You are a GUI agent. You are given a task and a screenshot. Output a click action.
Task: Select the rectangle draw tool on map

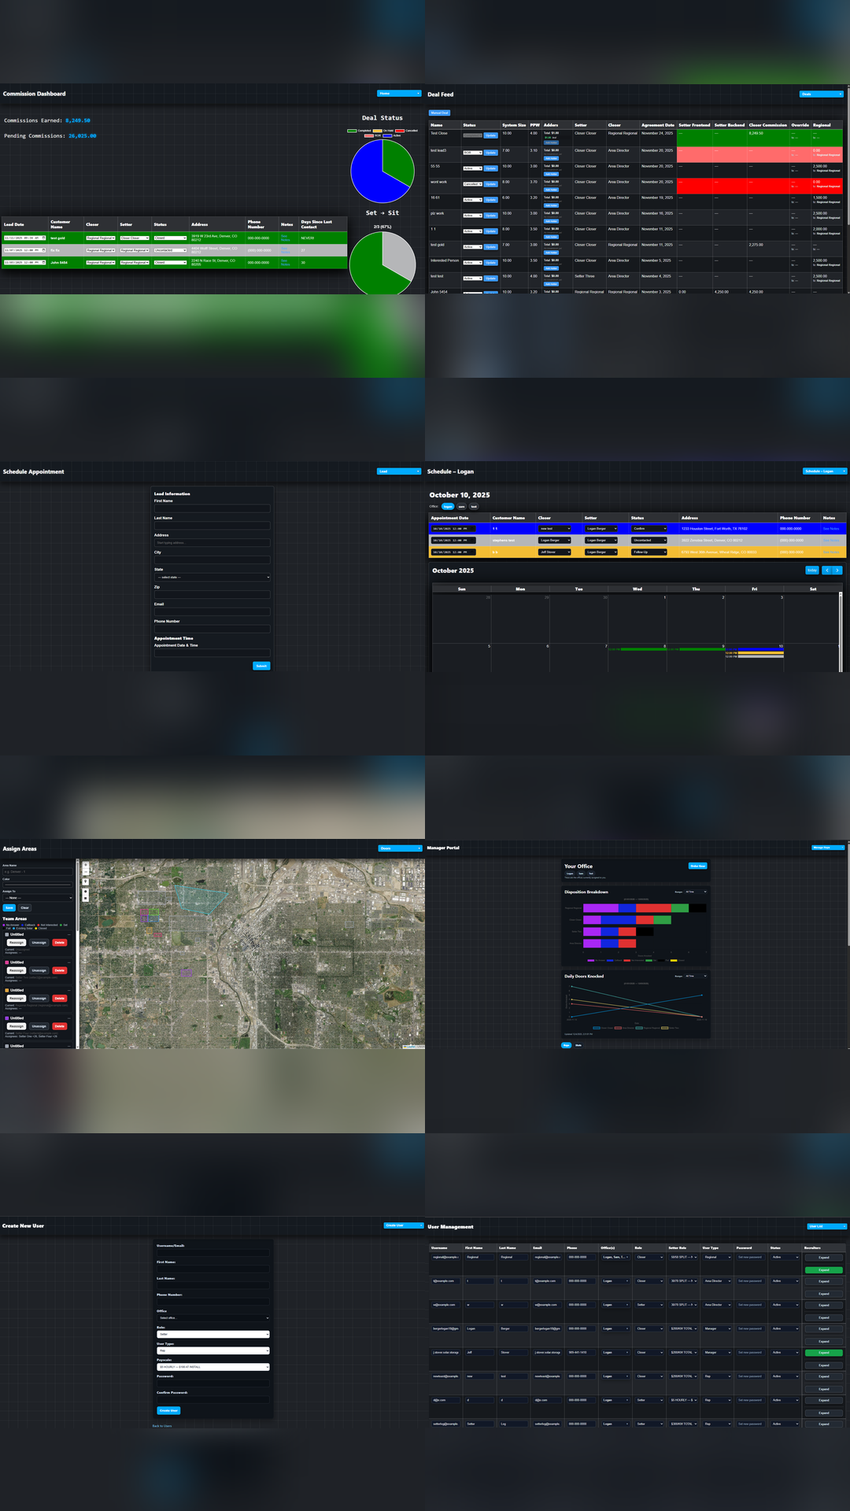point(86,898)
